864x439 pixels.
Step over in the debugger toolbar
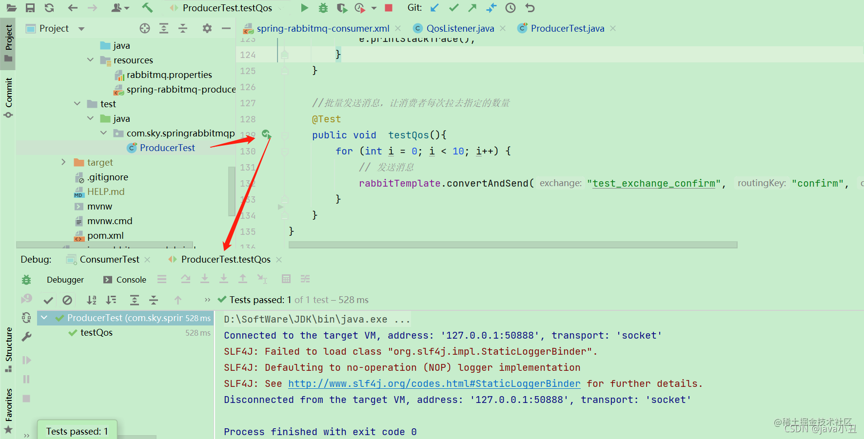click(186, 279)
